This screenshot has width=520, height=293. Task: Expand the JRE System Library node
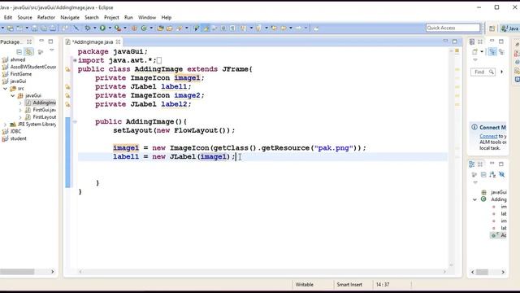point(6,125)
